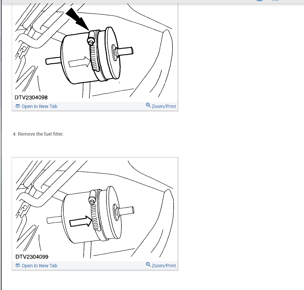Click the clamp bolt in diagram DTV2304099
The height and width of the screenshot is (290, 304).
tap(92, 200)
